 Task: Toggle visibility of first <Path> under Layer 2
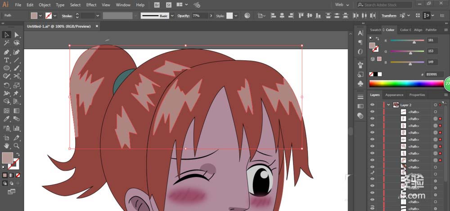pos(372,112)
